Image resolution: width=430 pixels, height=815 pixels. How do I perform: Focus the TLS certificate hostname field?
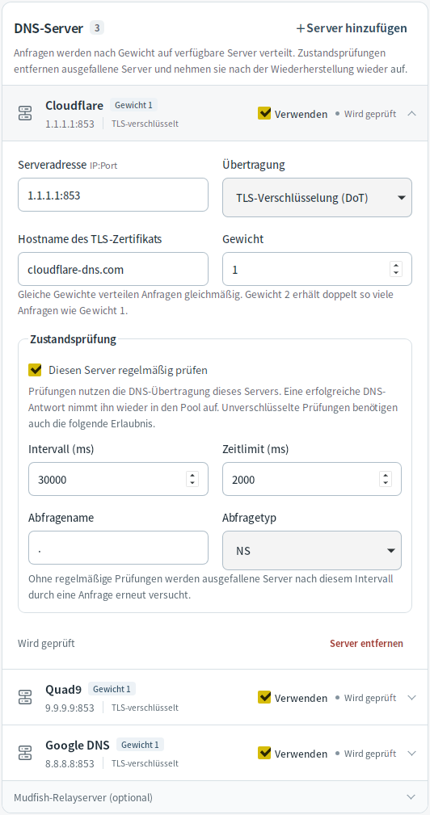pyautogui.click(x=113, y=269)
